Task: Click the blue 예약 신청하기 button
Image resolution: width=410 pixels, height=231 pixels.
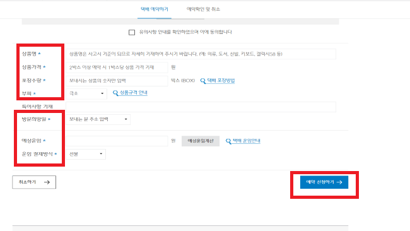Action: click(x=324, y=182)
